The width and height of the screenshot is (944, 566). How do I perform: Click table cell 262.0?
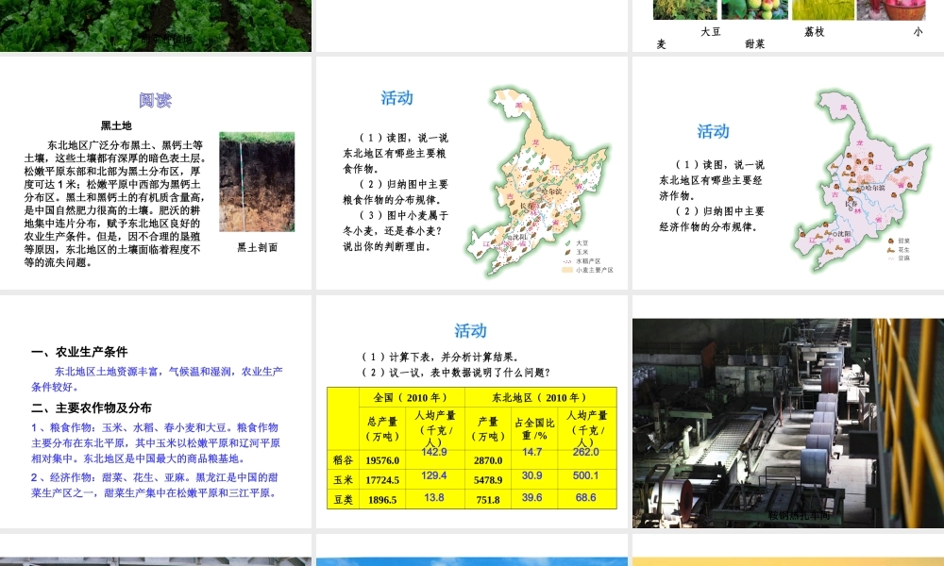(586, 452)
